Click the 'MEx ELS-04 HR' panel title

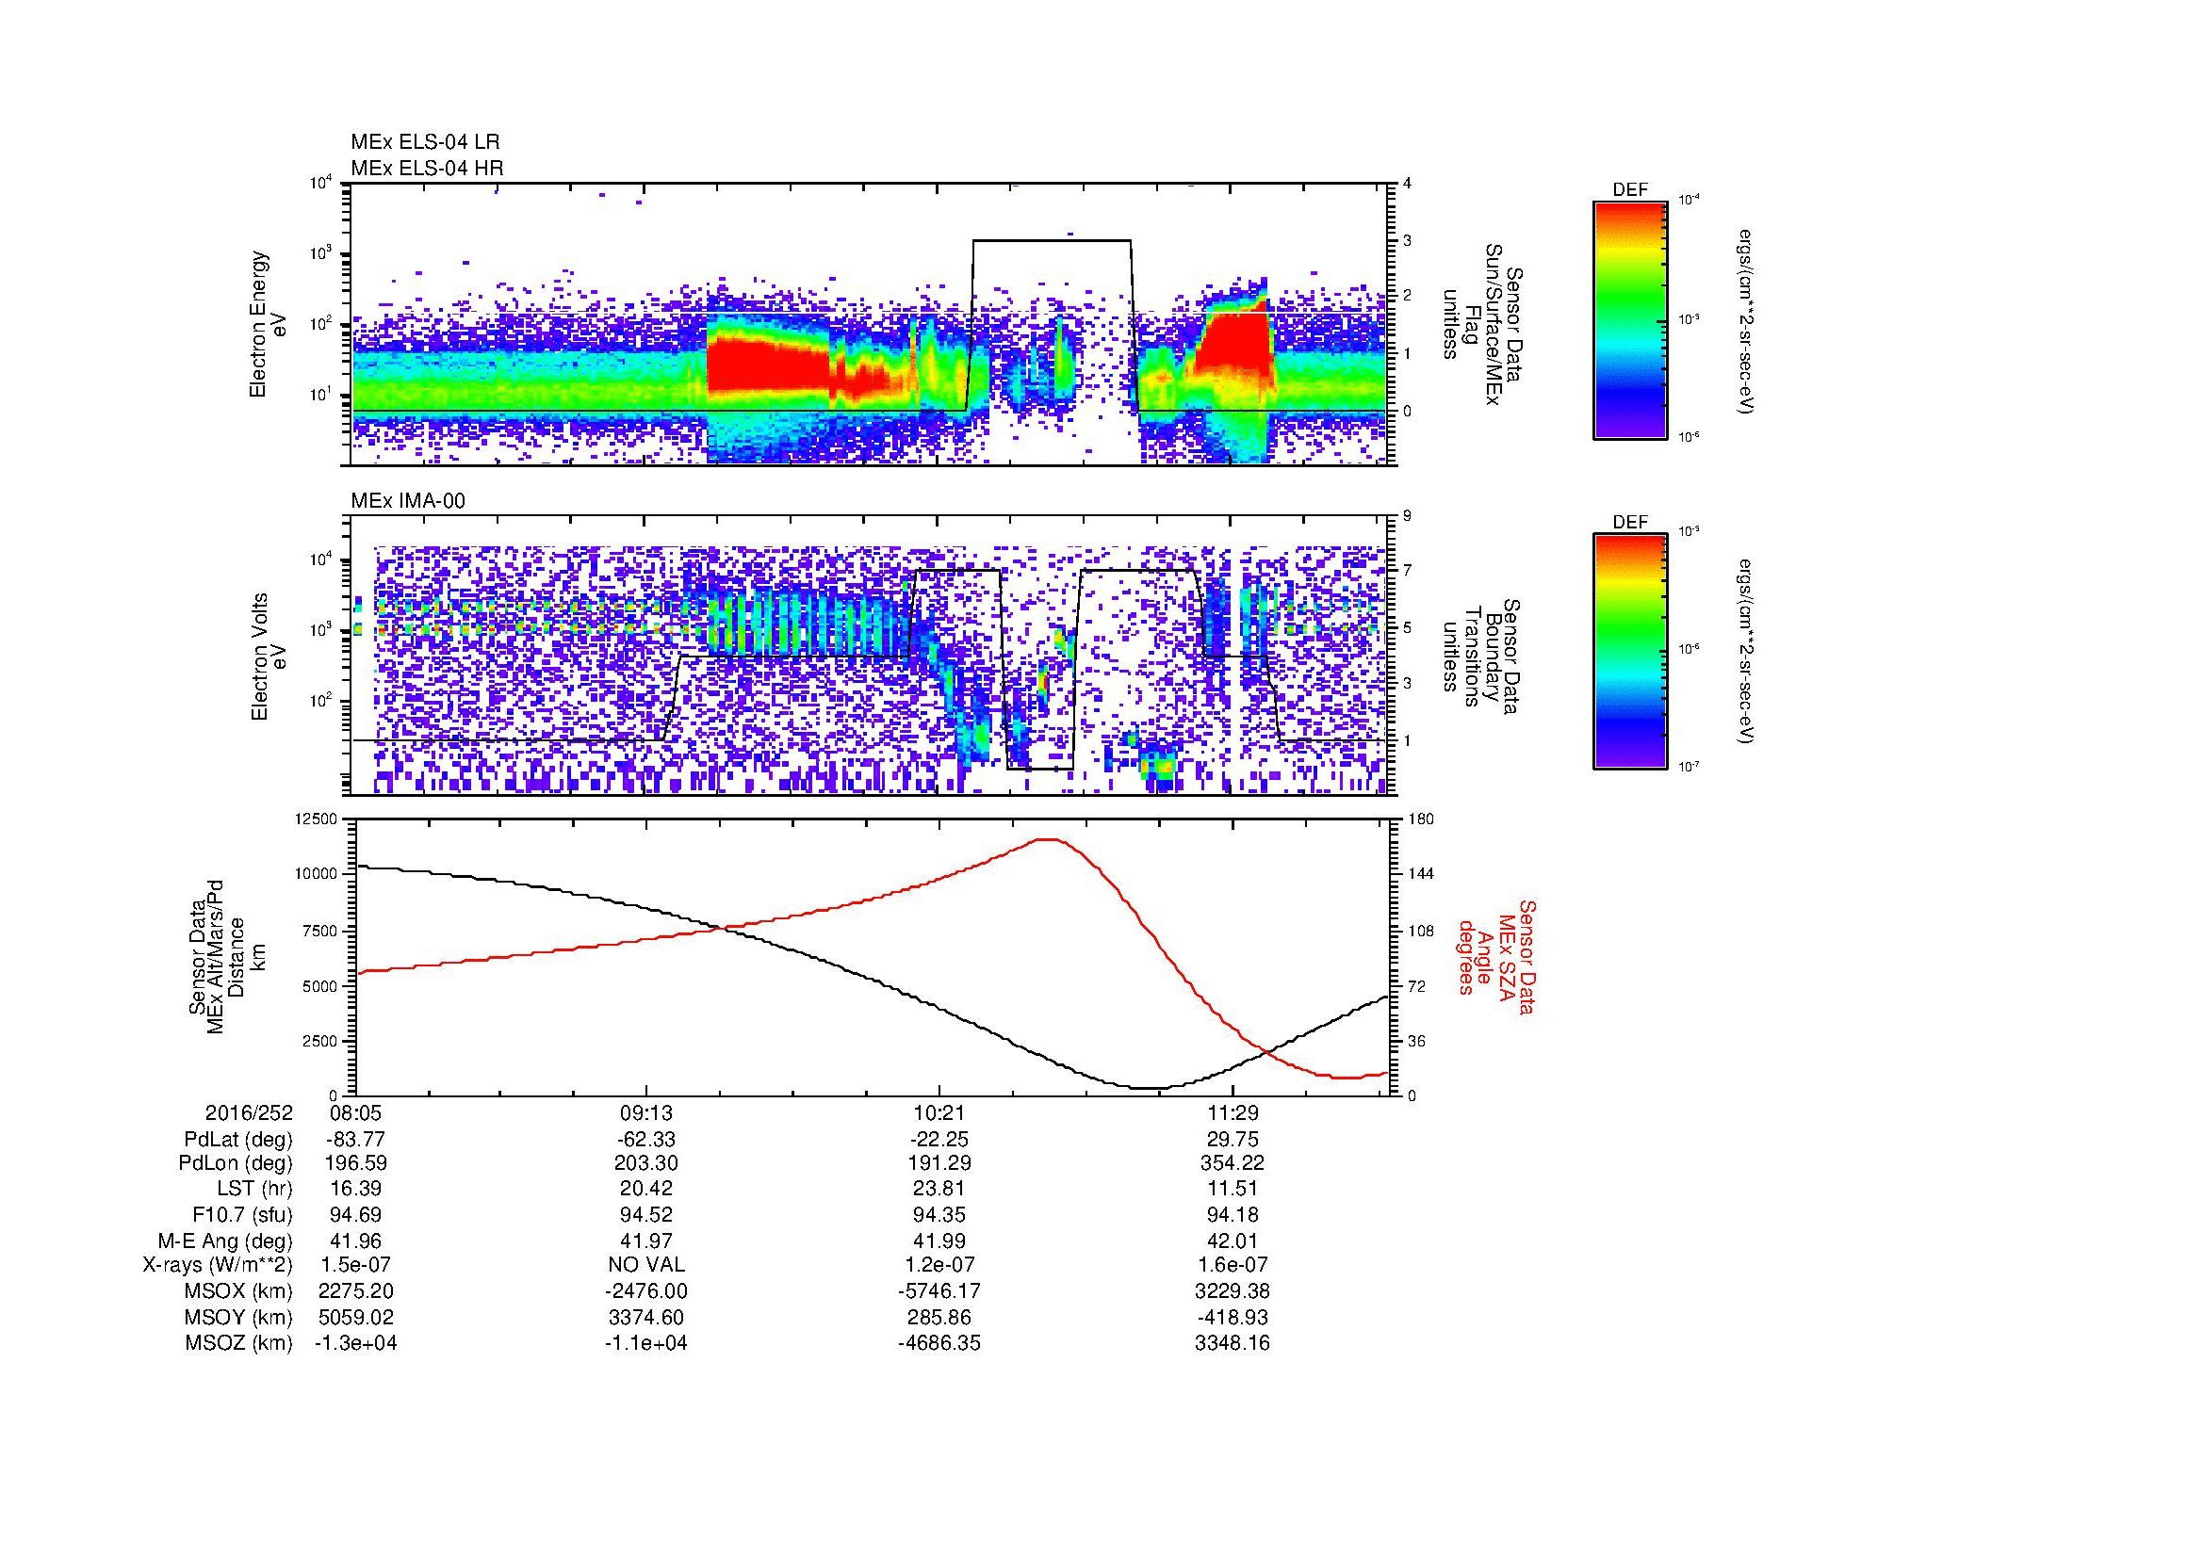(427, 168)
